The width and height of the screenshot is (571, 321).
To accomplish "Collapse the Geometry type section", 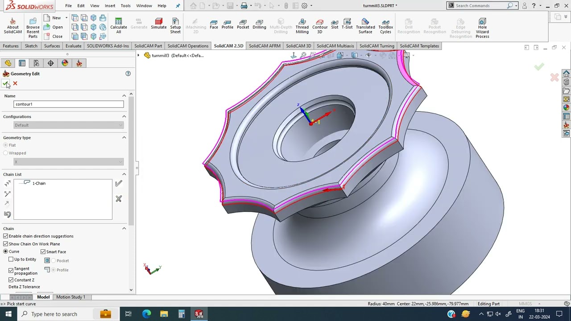I will 124,138.
